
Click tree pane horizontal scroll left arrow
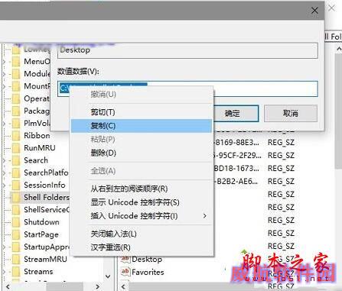point(8,286)
